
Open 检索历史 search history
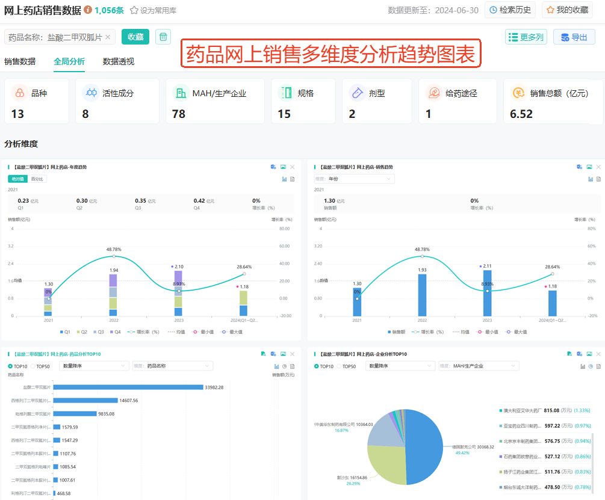tap(510, 10)
